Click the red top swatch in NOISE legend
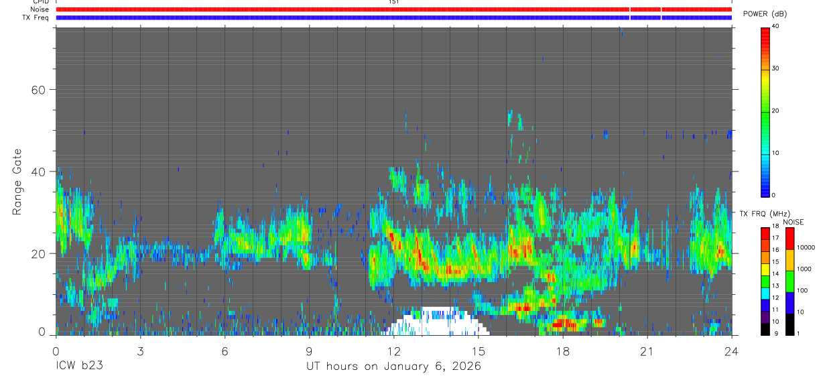 pos(789,238)
